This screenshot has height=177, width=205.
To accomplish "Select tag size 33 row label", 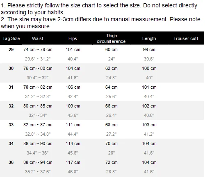I will pos(11,125).
